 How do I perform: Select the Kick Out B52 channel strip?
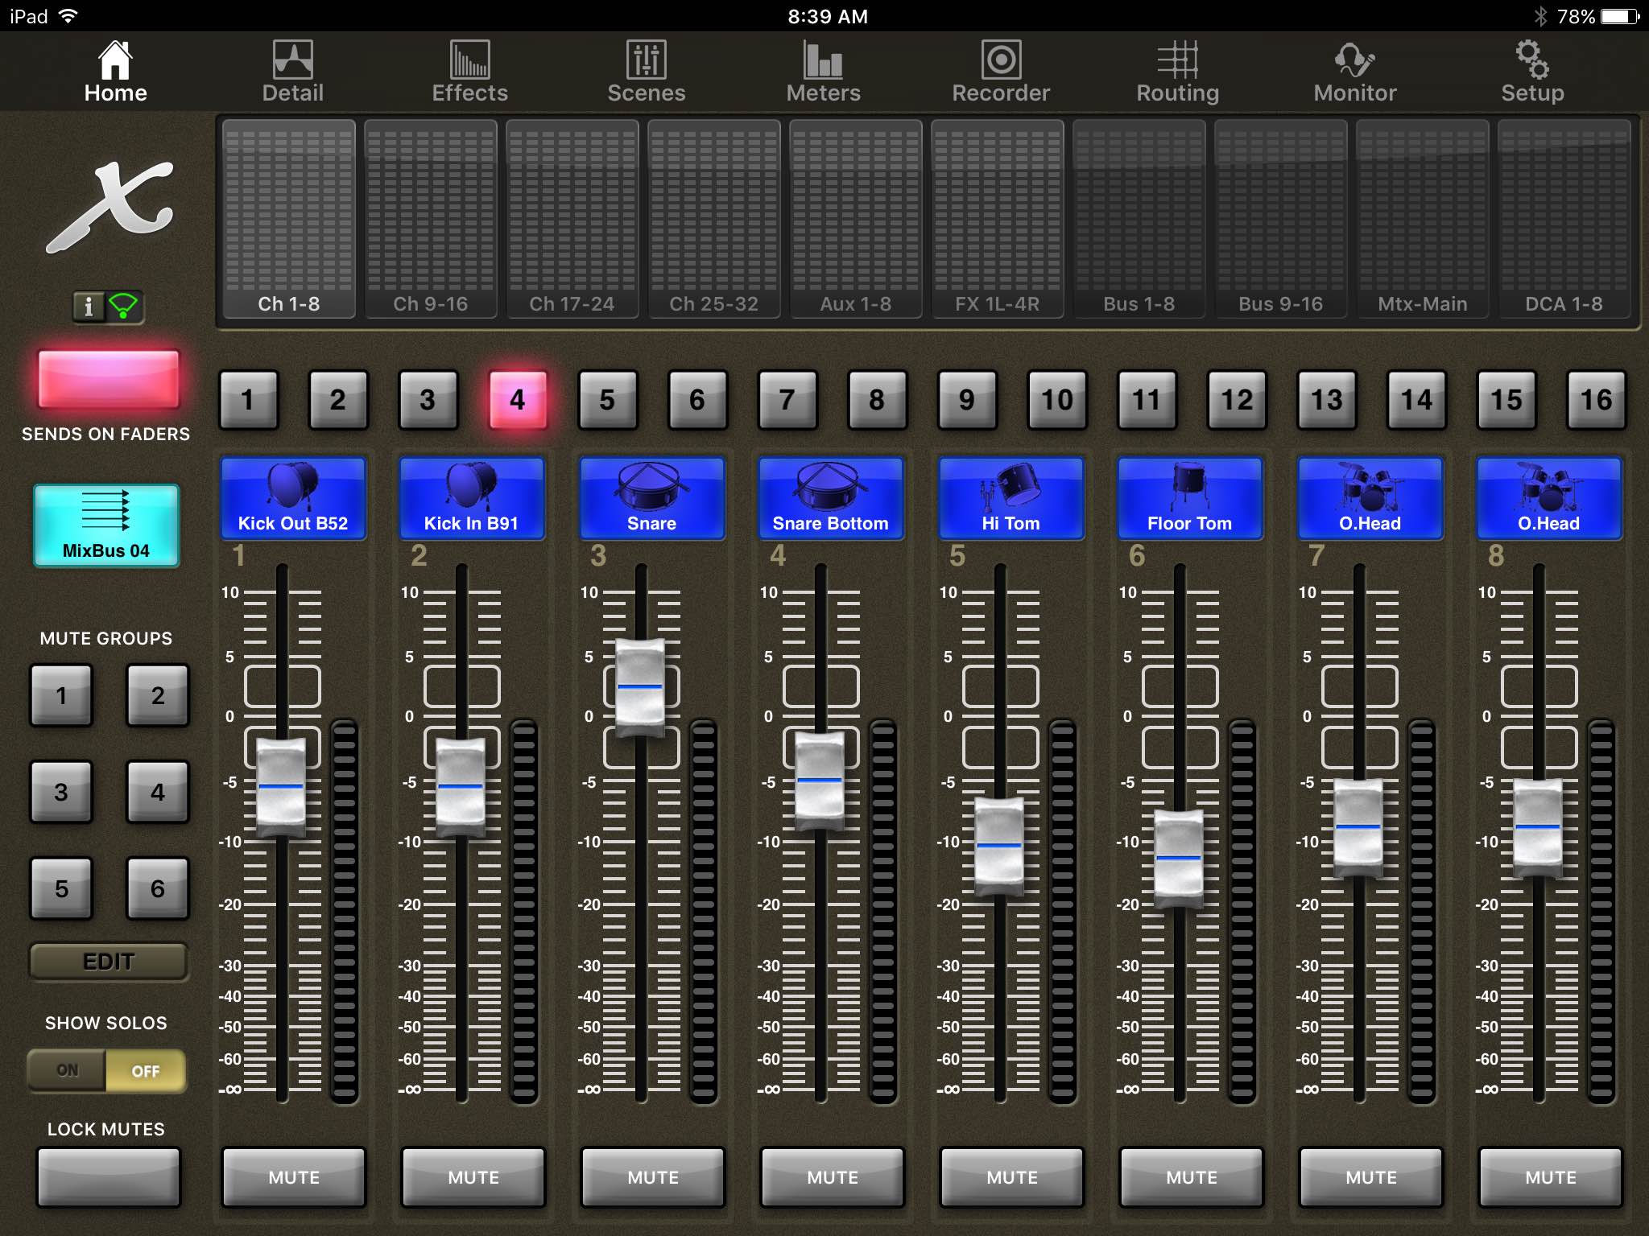click(292, 499)
